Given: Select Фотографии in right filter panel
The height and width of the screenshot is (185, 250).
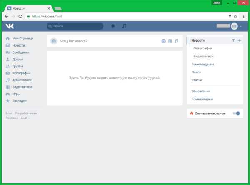Looking at the screenshot, I should click(x=202, y=48).
